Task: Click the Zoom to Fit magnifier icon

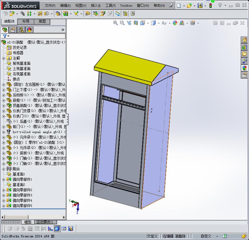Action: [116, 23]
